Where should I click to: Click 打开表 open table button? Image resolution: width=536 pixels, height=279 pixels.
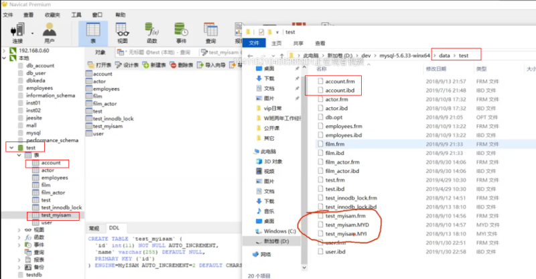(99, 65)
